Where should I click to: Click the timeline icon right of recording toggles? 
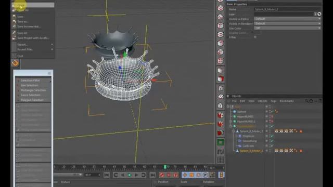tap(221, 175)
